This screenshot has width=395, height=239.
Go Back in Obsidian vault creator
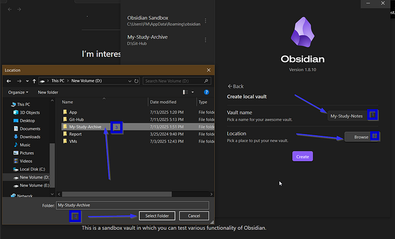[235, 86]
